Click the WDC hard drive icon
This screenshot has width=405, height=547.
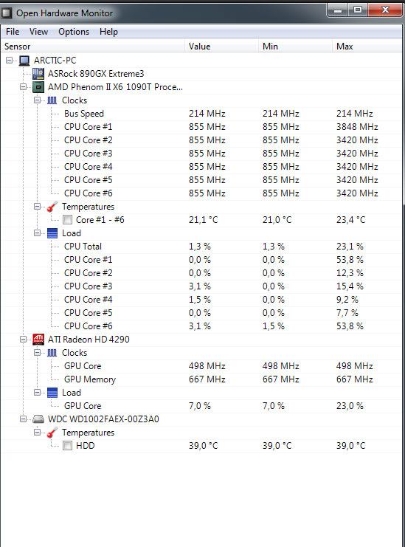tap(38, 419)
